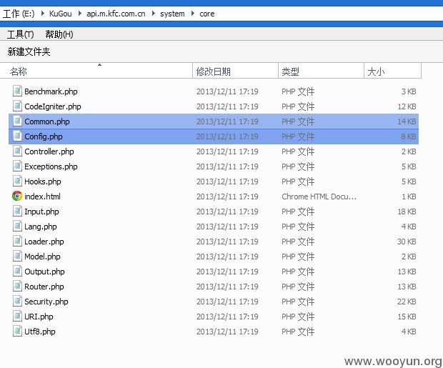443x368 pixels.
Task: Select the Controller.php file icon
Action: tap(17, 151)
